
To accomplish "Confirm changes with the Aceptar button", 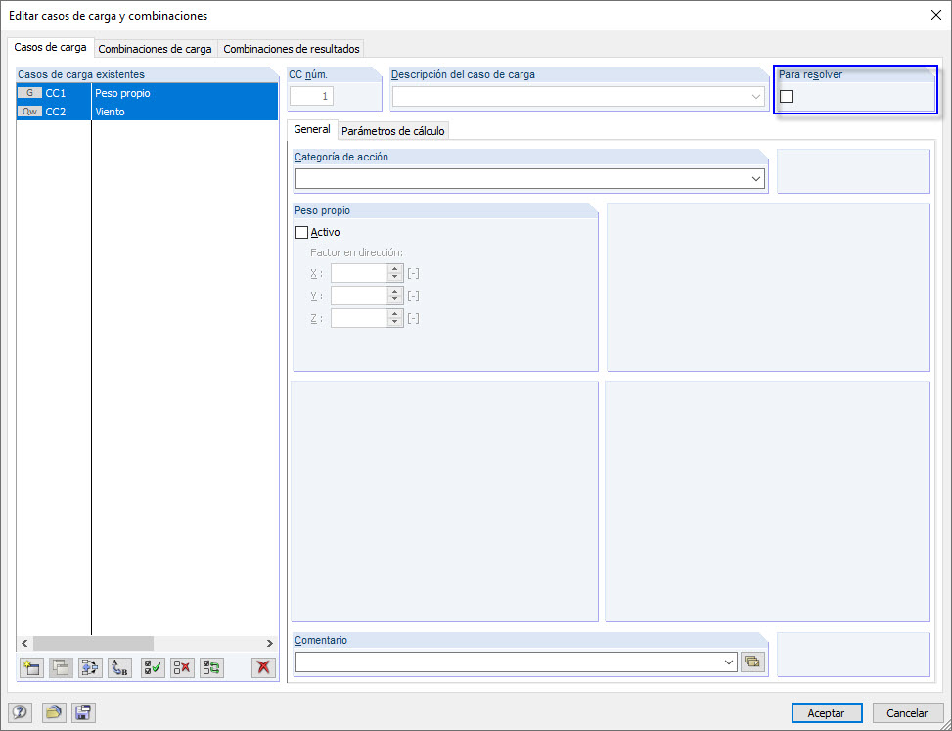I will coord(827,712).
